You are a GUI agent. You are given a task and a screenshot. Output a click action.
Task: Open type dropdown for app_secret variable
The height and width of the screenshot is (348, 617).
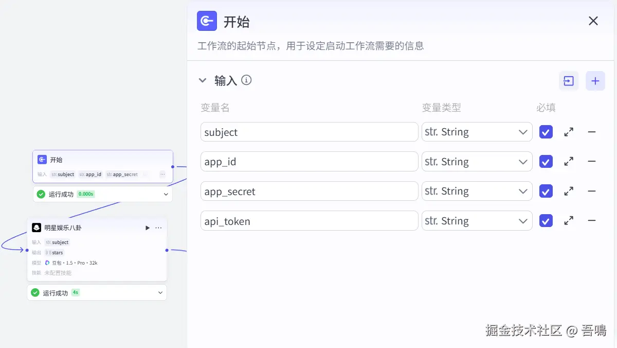pos(477,192)
